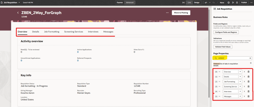Switch to Express mode
The image size is (254, 107).
coord(120,3)
